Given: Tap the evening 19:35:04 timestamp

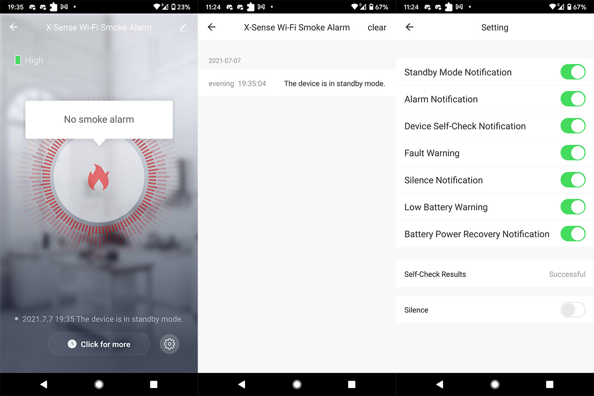Looking at the screenshot, I should click(237, 84).
